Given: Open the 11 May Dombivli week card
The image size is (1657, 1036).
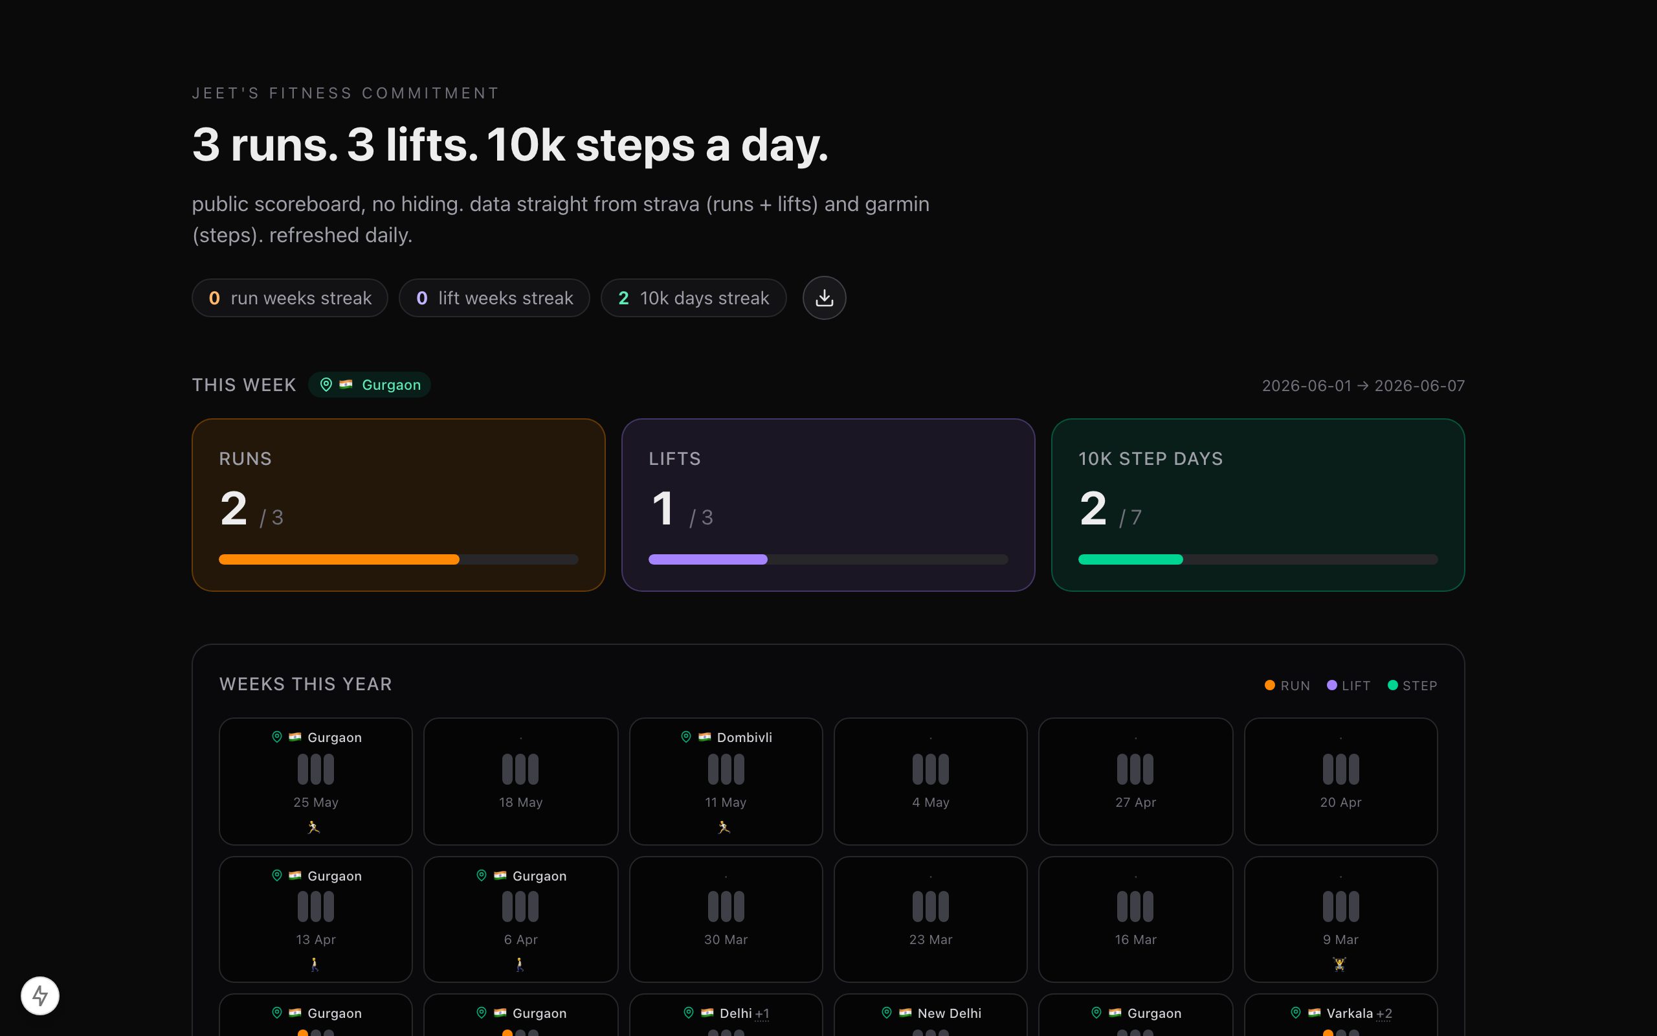Looking at the screenshot, I should point(726,781).
